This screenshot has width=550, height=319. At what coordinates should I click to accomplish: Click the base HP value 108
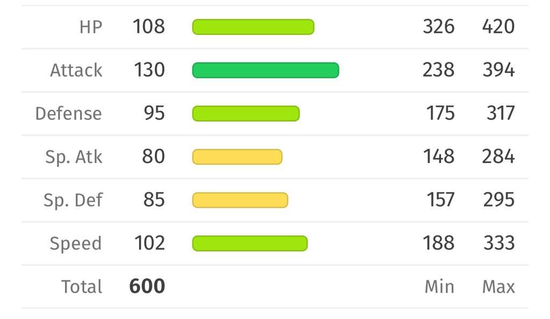pyautogui.click(x=149, y=27)
